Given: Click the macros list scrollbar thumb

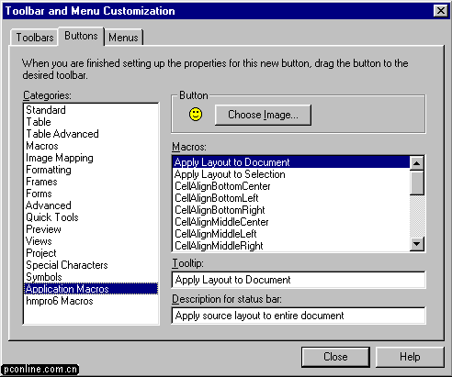Looking at the screenshot, I should (x=417, y=183).
